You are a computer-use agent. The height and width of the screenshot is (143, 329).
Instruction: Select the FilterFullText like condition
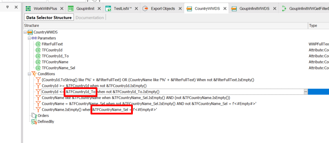[x=148, y=80]
